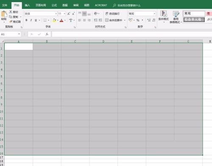This screenshot has height=166, width=212.
Task: Click the Select All corner triangle
Action: pos(3,41)
